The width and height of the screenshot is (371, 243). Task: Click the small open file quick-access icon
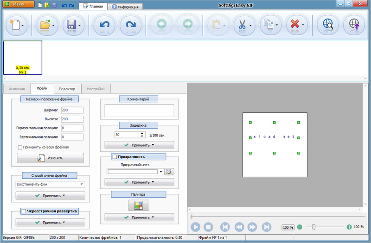click(x=47, y=5)
